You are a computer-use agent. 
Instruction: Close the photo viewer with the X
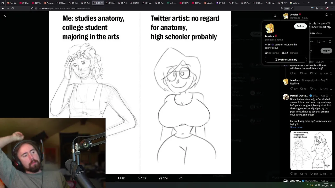(x=5, y=16)
